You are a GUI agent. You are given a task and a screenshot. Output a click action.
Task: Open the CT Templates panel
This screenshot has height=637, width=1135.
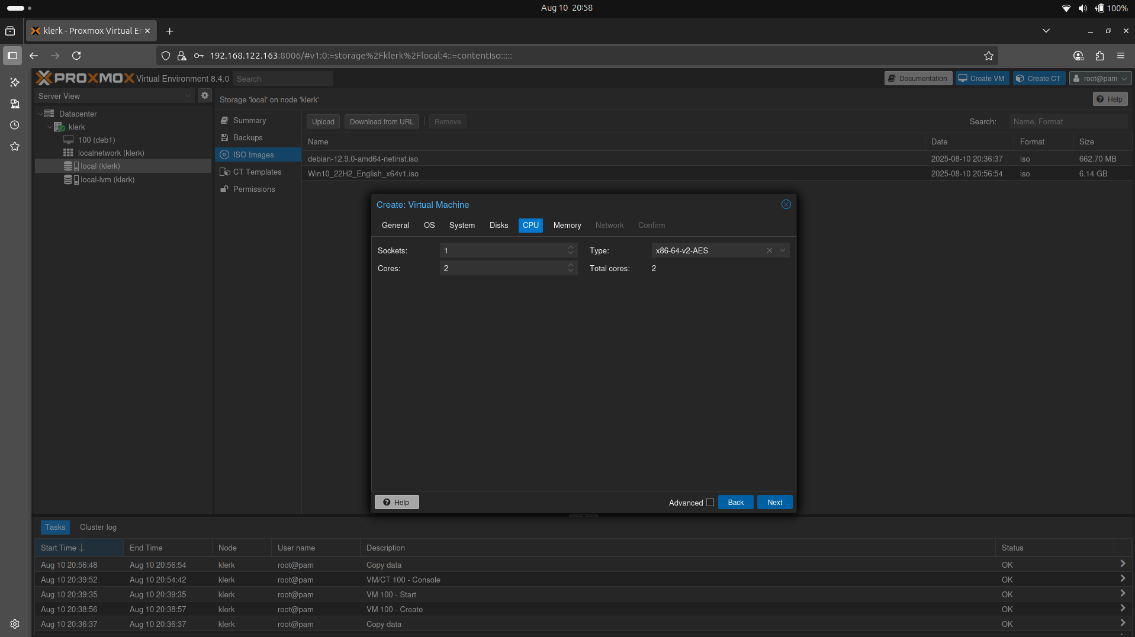point(256,172)
